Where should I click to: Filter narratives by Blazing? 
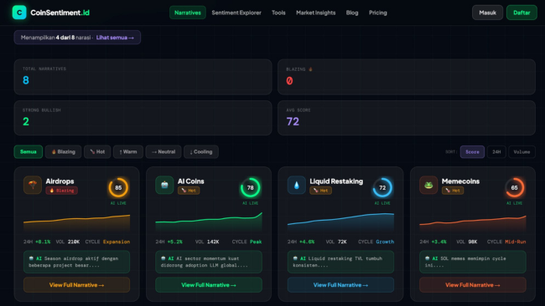tap(63, 152)
